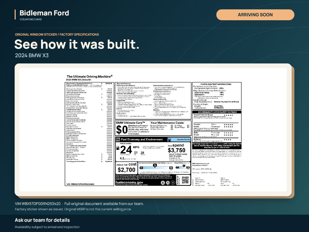Click 'Availability subject to arrival and inspection.' note
The height and width of the screenshot is (232, 309).
47,227
